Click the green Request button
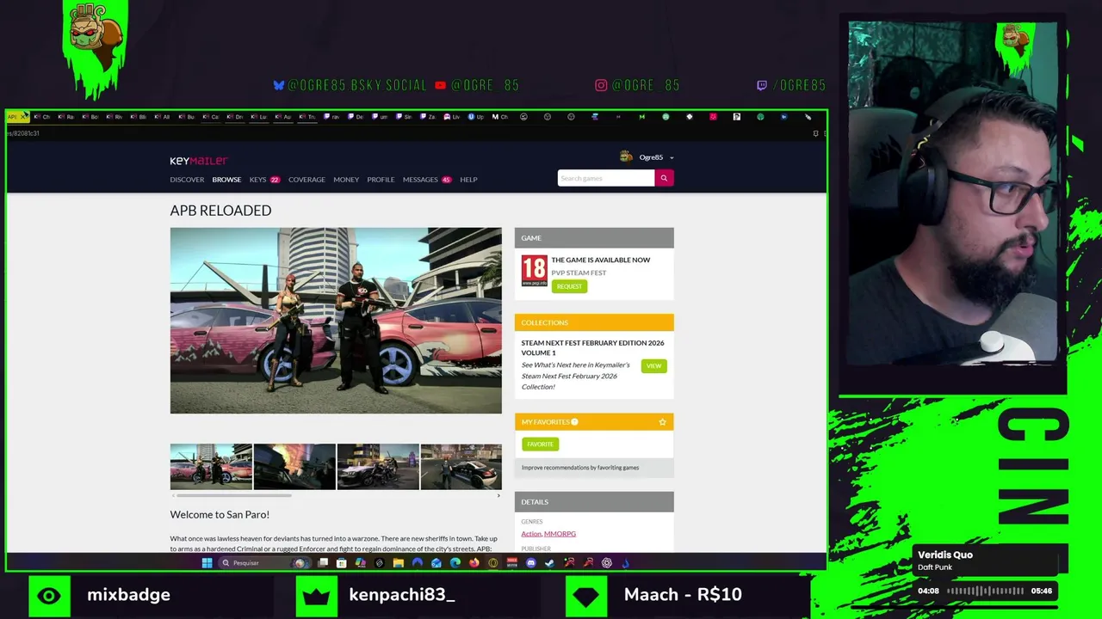The height and width of the screenshot is (619, 1102). click(x=569, y=286)
